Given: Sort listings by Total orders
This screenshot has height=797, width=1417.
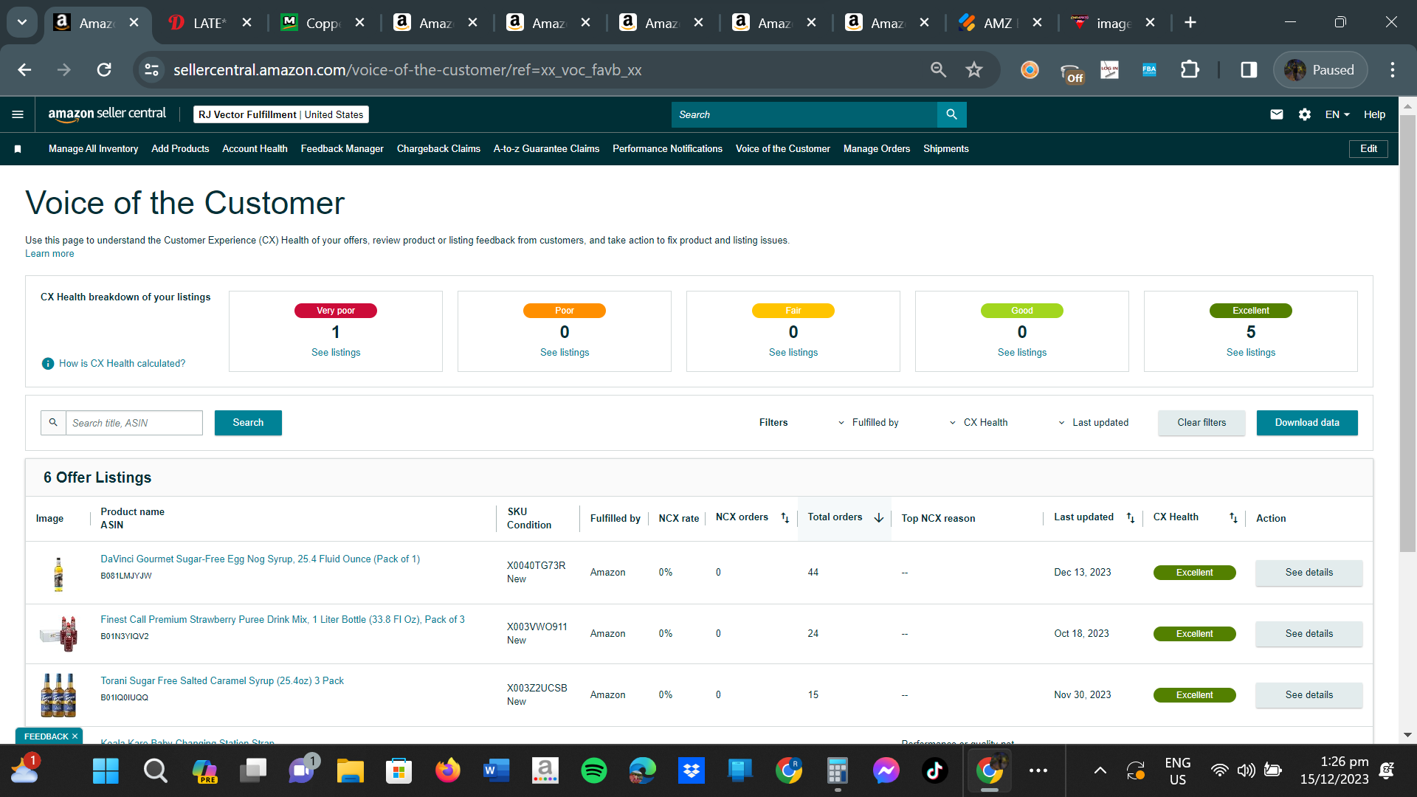Looking at the screenshot, I should [x=879, y=518].
